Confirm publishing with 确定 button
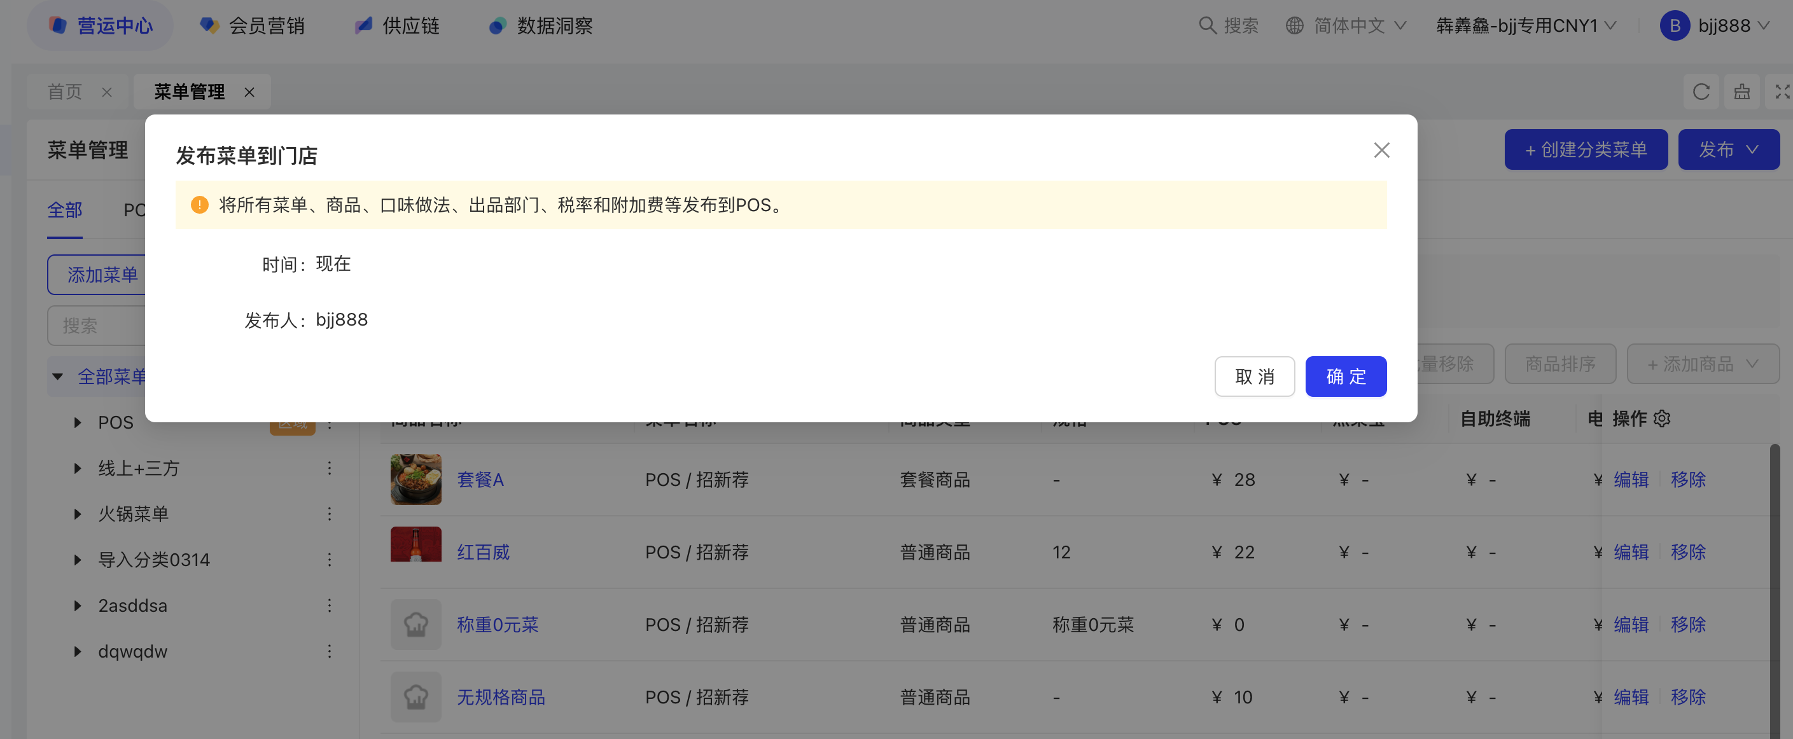 point(1345,376)
